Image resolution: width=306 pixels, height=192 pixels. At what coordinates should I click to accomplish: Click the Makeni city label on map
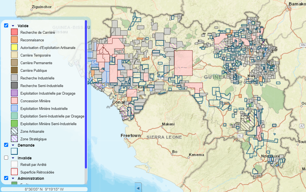point(168,124)
